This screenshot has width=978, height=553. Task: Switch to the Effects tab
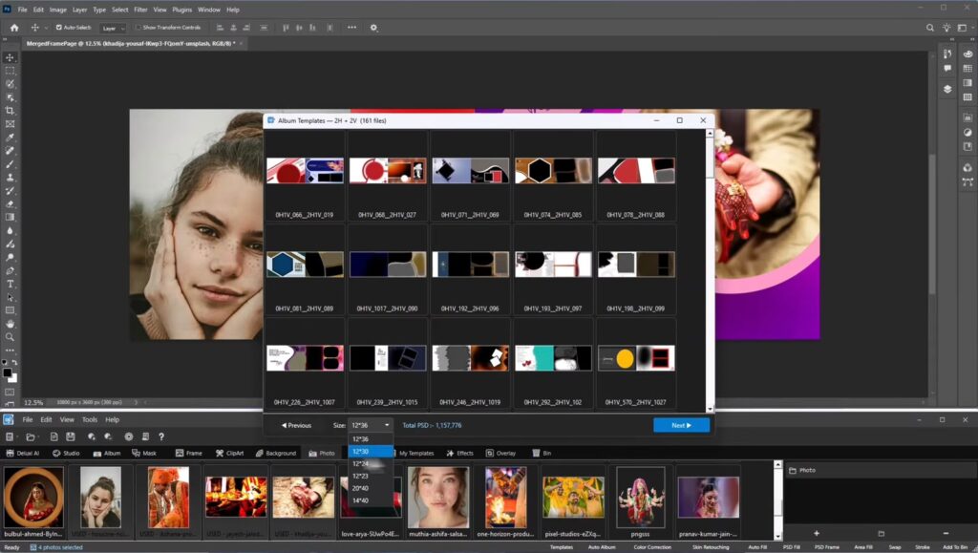[x=459, y=454]
